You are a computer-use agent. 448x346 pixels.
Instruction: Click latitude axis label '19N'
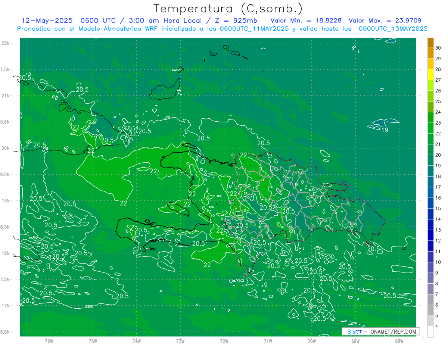pos(5,201)
